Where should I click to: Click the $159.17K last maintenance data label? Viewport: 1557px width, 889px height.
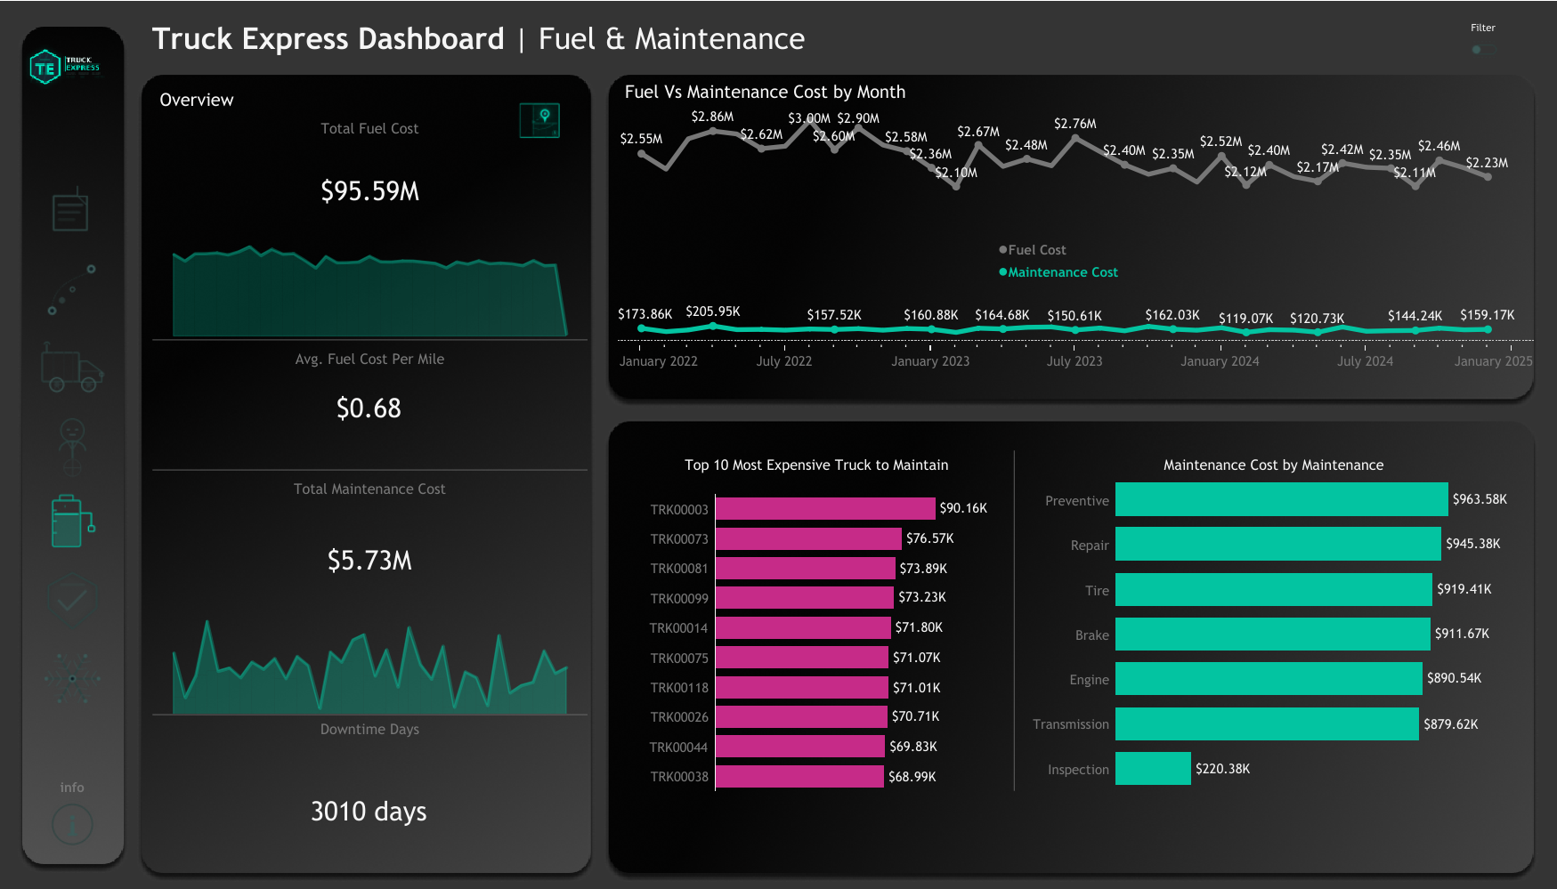click(x=1487, y=315)
